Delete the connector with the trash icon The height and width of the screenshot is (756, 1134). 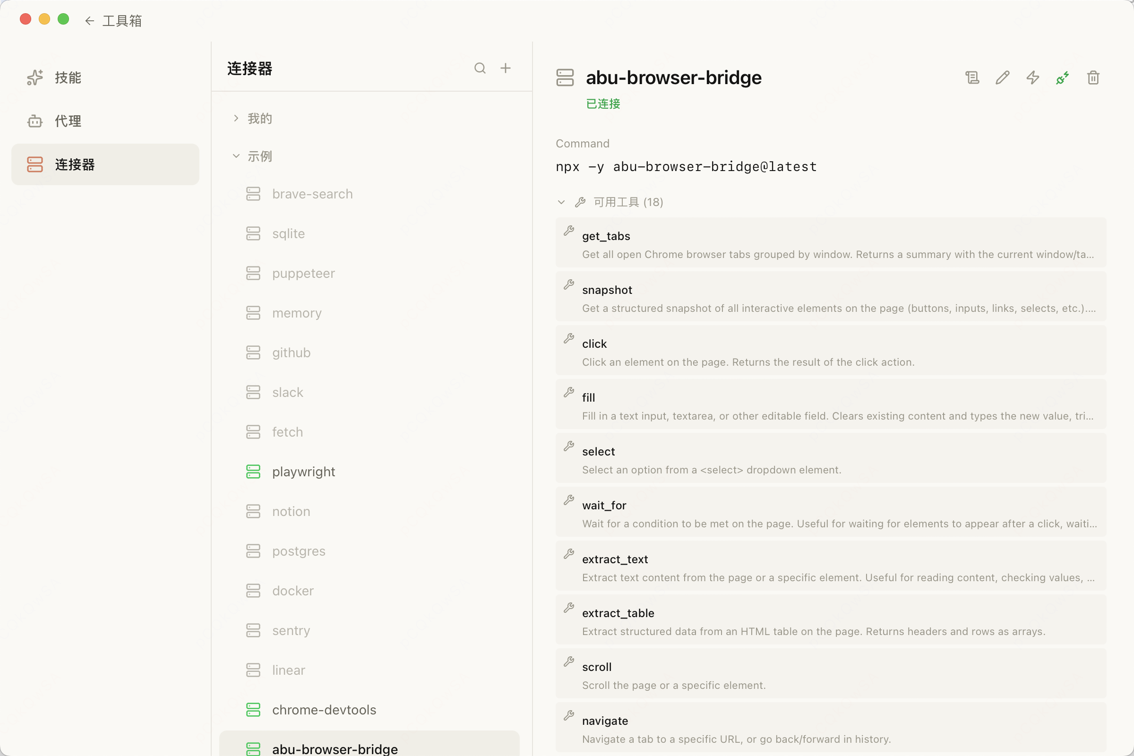[x=1093, y=77]
